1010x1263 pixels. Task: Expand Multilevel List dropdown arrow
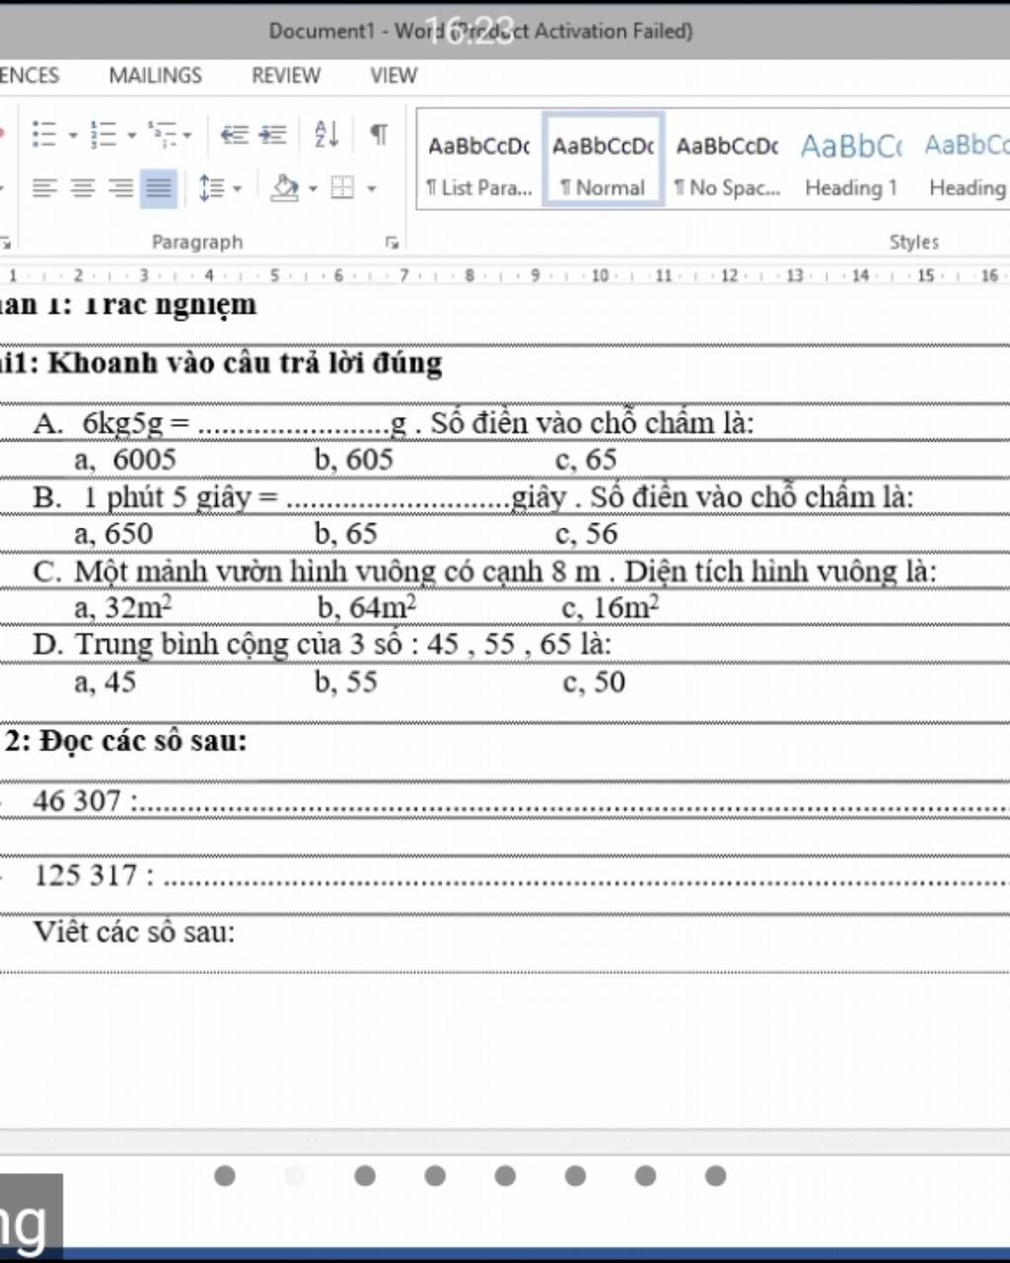click(187, 134)
